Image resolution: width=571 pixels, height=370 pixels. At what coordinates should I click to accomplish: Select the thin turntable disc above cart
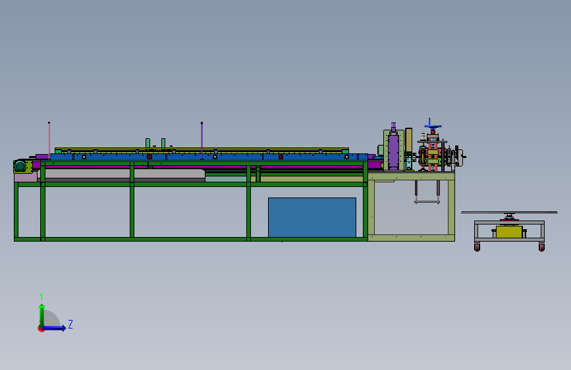[509, 212]
